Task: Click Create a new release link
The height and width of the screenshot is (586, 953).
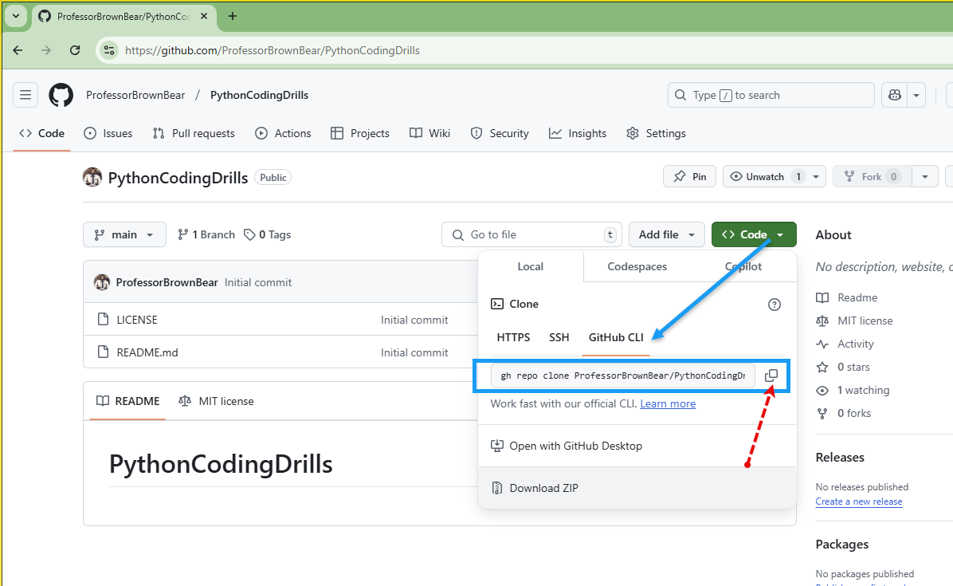Action: [859, 501]
